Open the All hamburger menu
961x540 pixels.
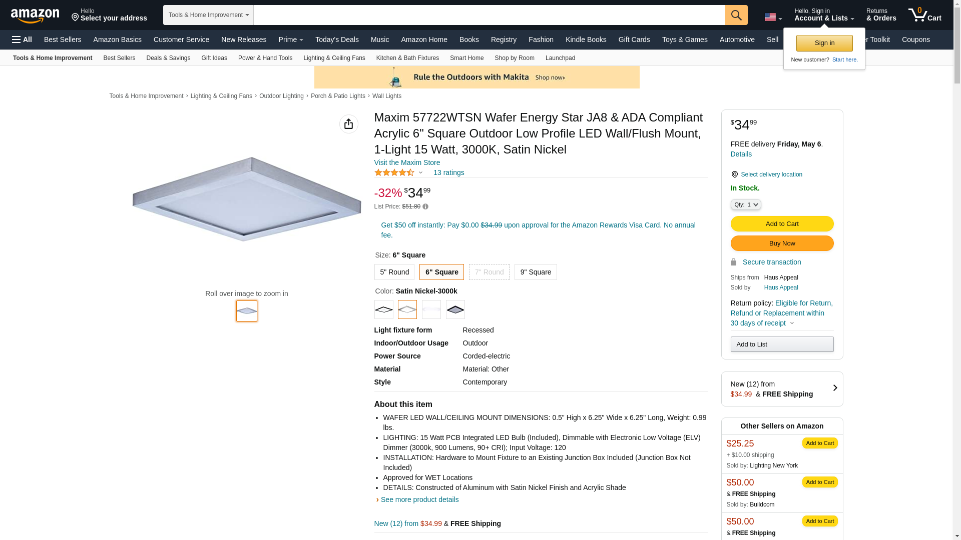click(22, 39)
